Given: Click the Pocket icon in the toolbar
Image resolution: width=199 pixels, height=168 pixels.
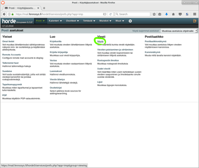Looking at the screenshot, I should [180, 14].
